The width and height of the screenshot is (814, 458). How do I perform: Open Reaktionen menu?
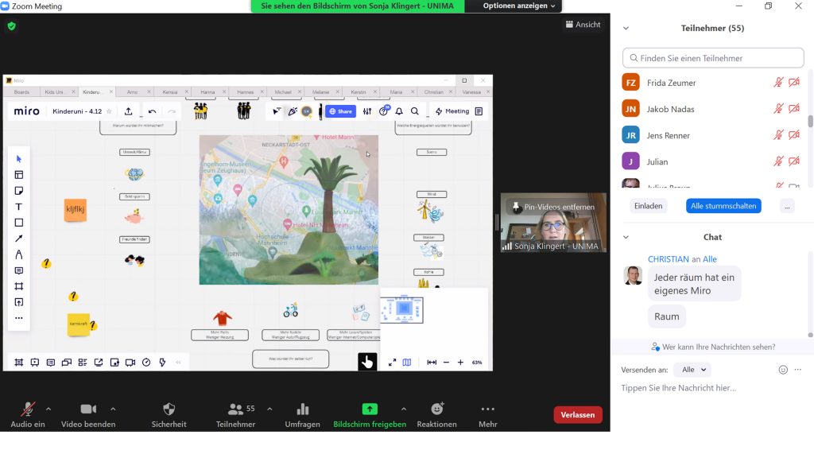click(436, 415)
